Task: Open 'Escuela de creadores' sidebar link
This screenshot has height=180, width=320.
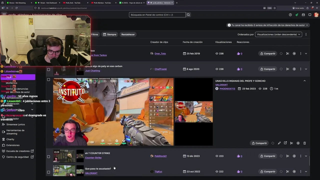Action: pyautogui.click(x=18, y=151)
